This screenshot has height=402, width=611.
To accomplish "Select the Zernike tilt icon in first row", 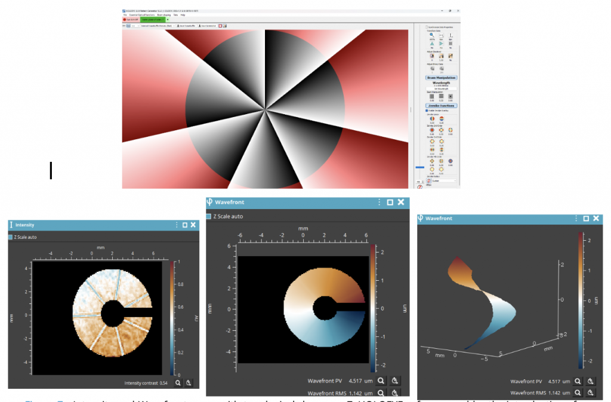I will [x=431, y=118].
